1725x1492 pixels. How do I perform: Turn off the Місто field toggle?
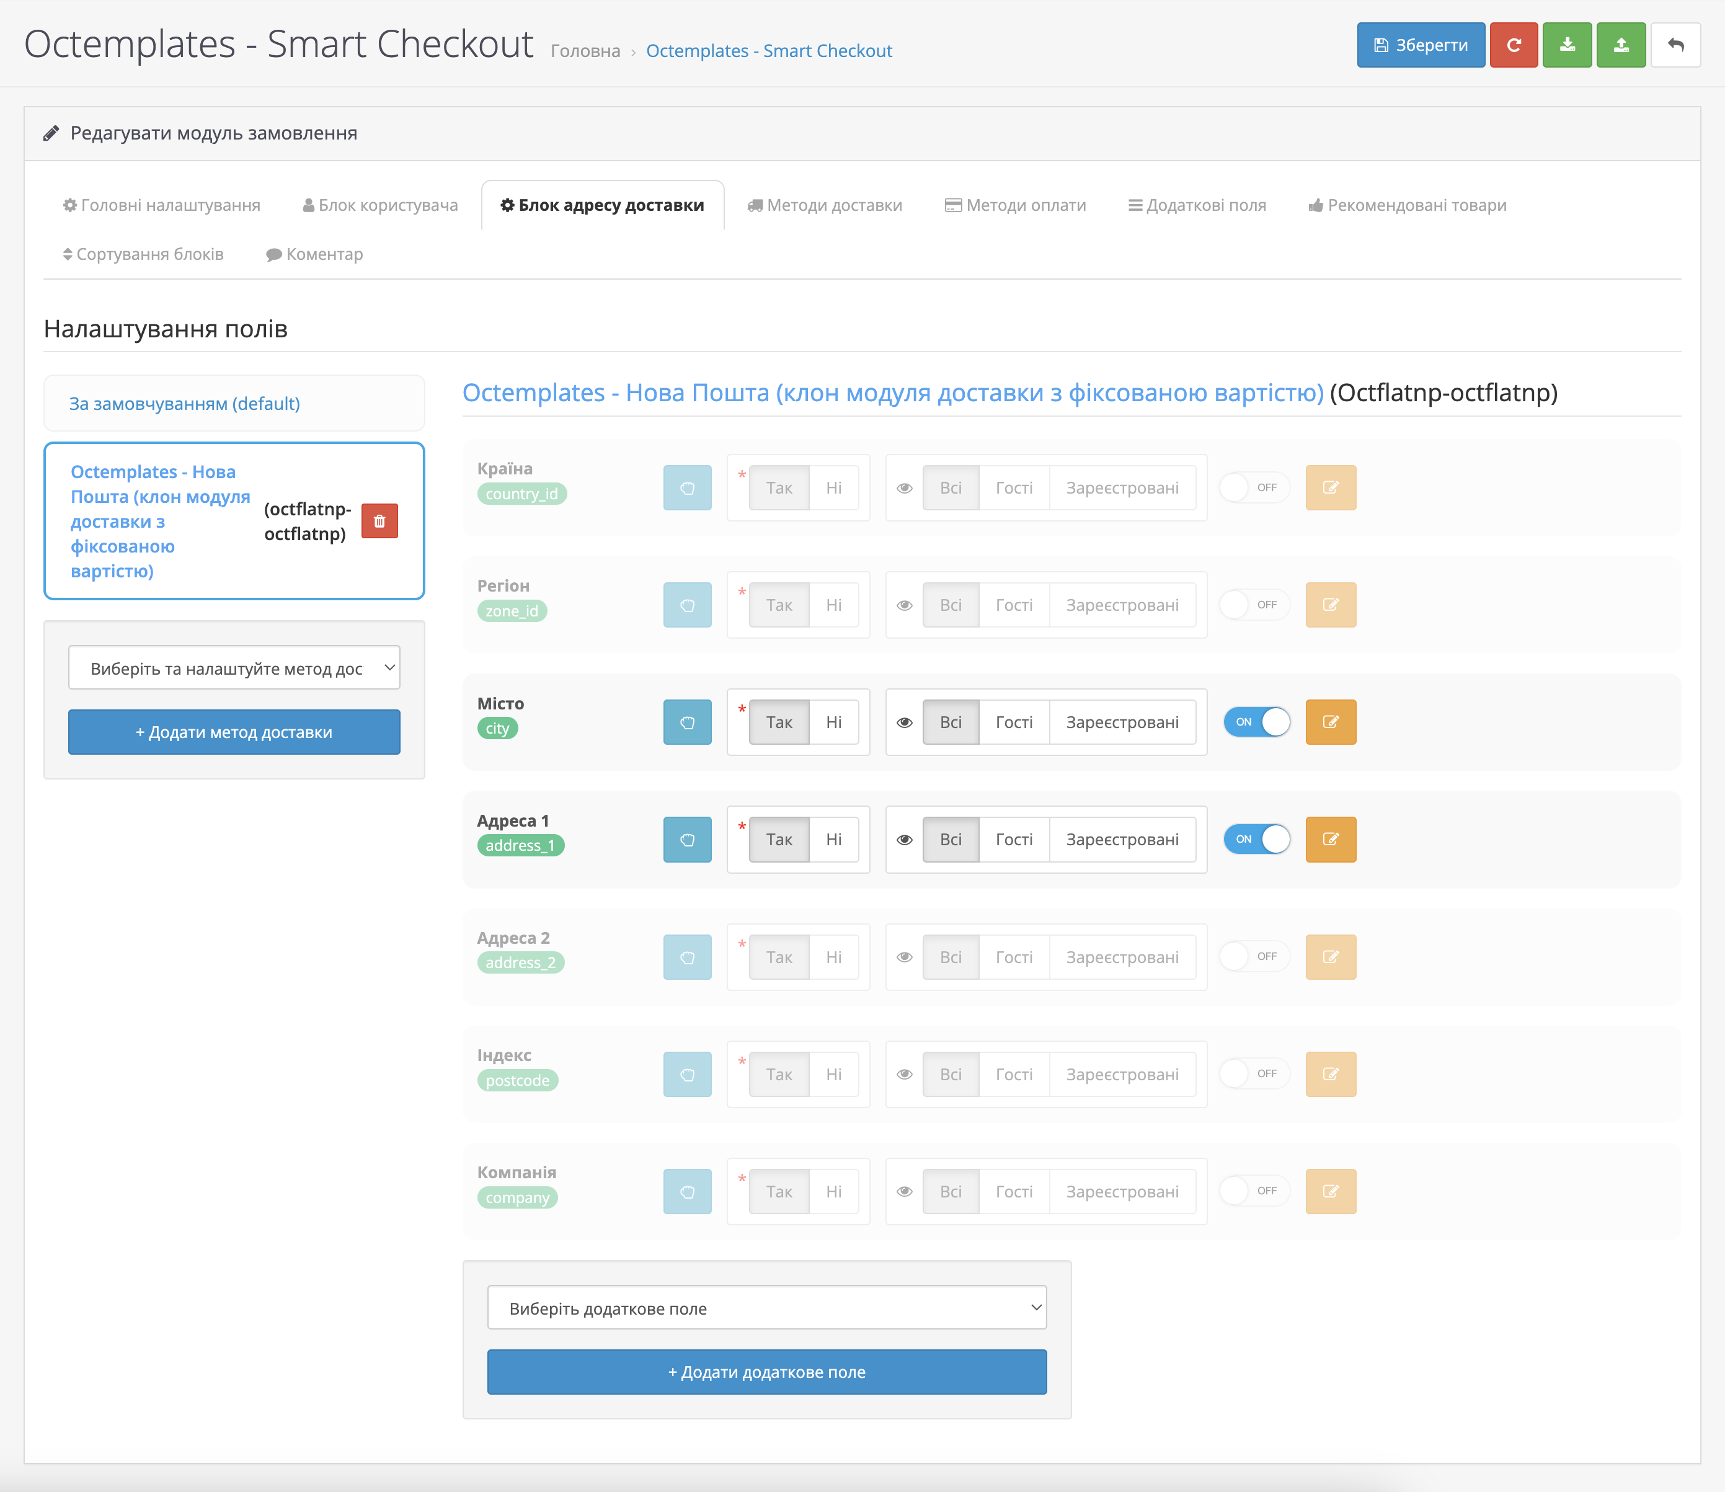[1256, 722]
